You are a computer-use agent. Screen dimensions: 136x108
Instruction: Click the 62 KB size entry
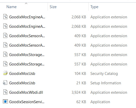(81, 102)
